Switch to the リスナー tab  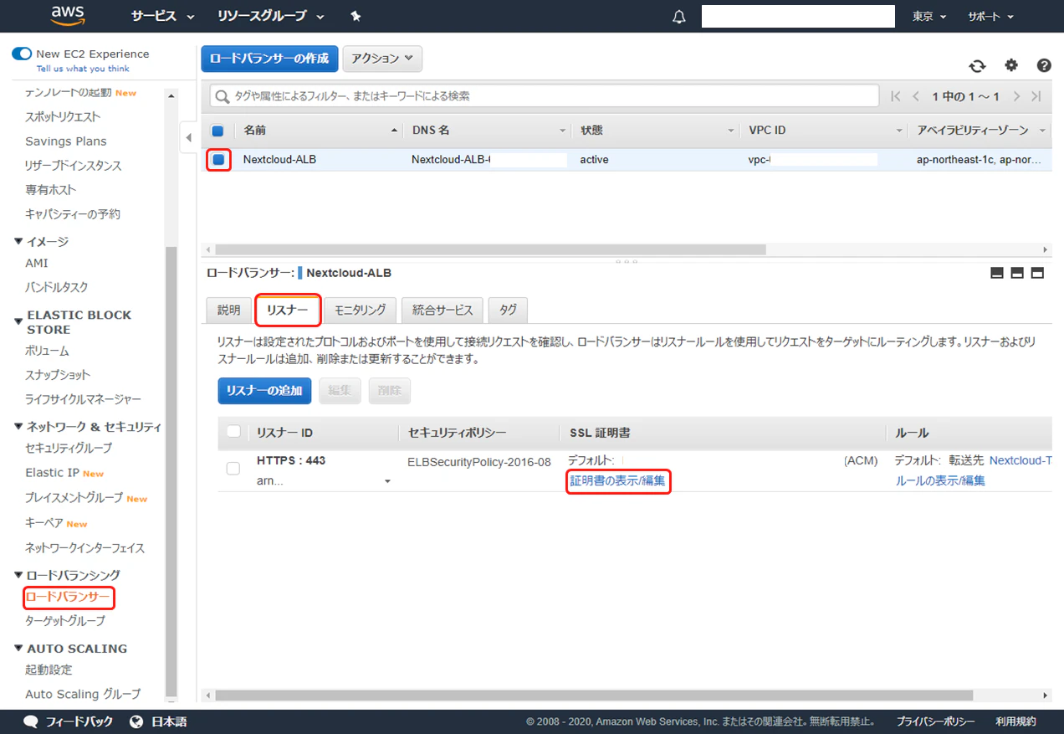tap(288, 310)
